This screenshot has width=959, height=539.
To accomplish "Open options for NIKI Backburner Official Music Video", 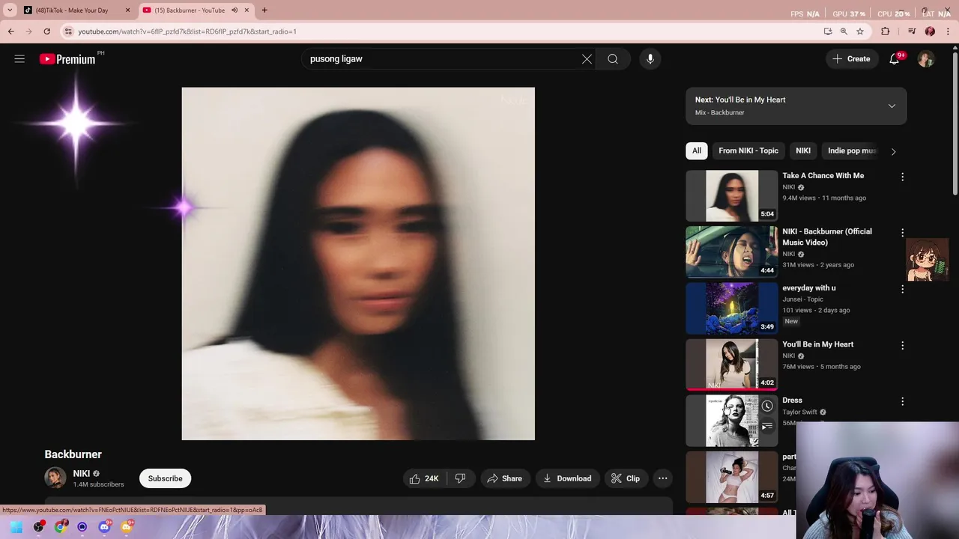I will click(902, 233).
